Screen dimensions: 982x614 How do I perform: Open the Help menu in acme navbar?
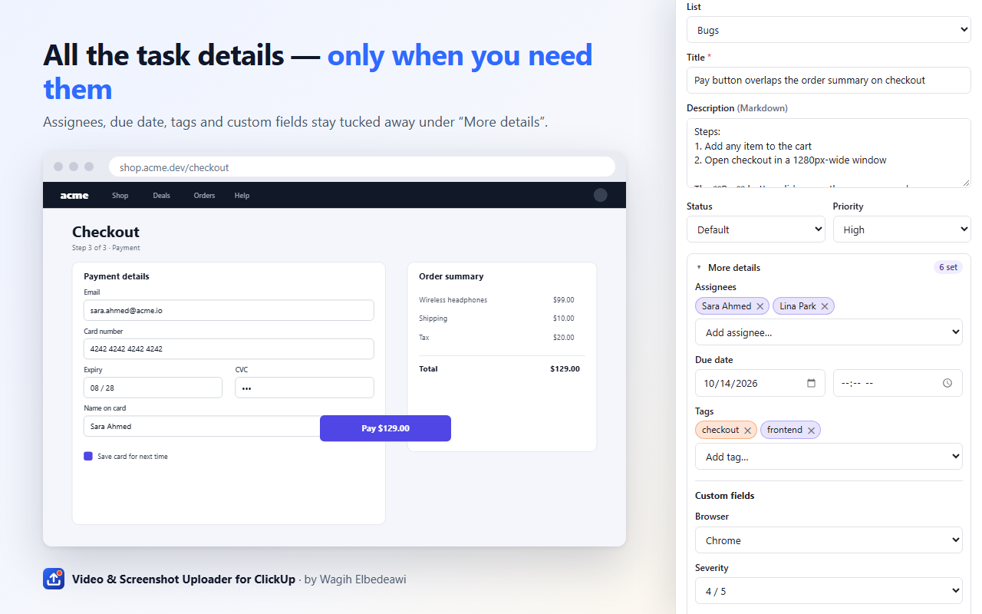tap(242, 196)
